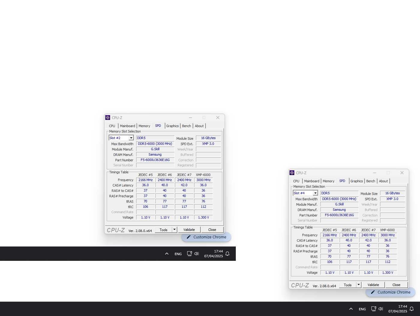Viewport: 420px width, 316px height.
Task: Click tRC value 112 in Slot #4 window
Action: coord(388,262)
